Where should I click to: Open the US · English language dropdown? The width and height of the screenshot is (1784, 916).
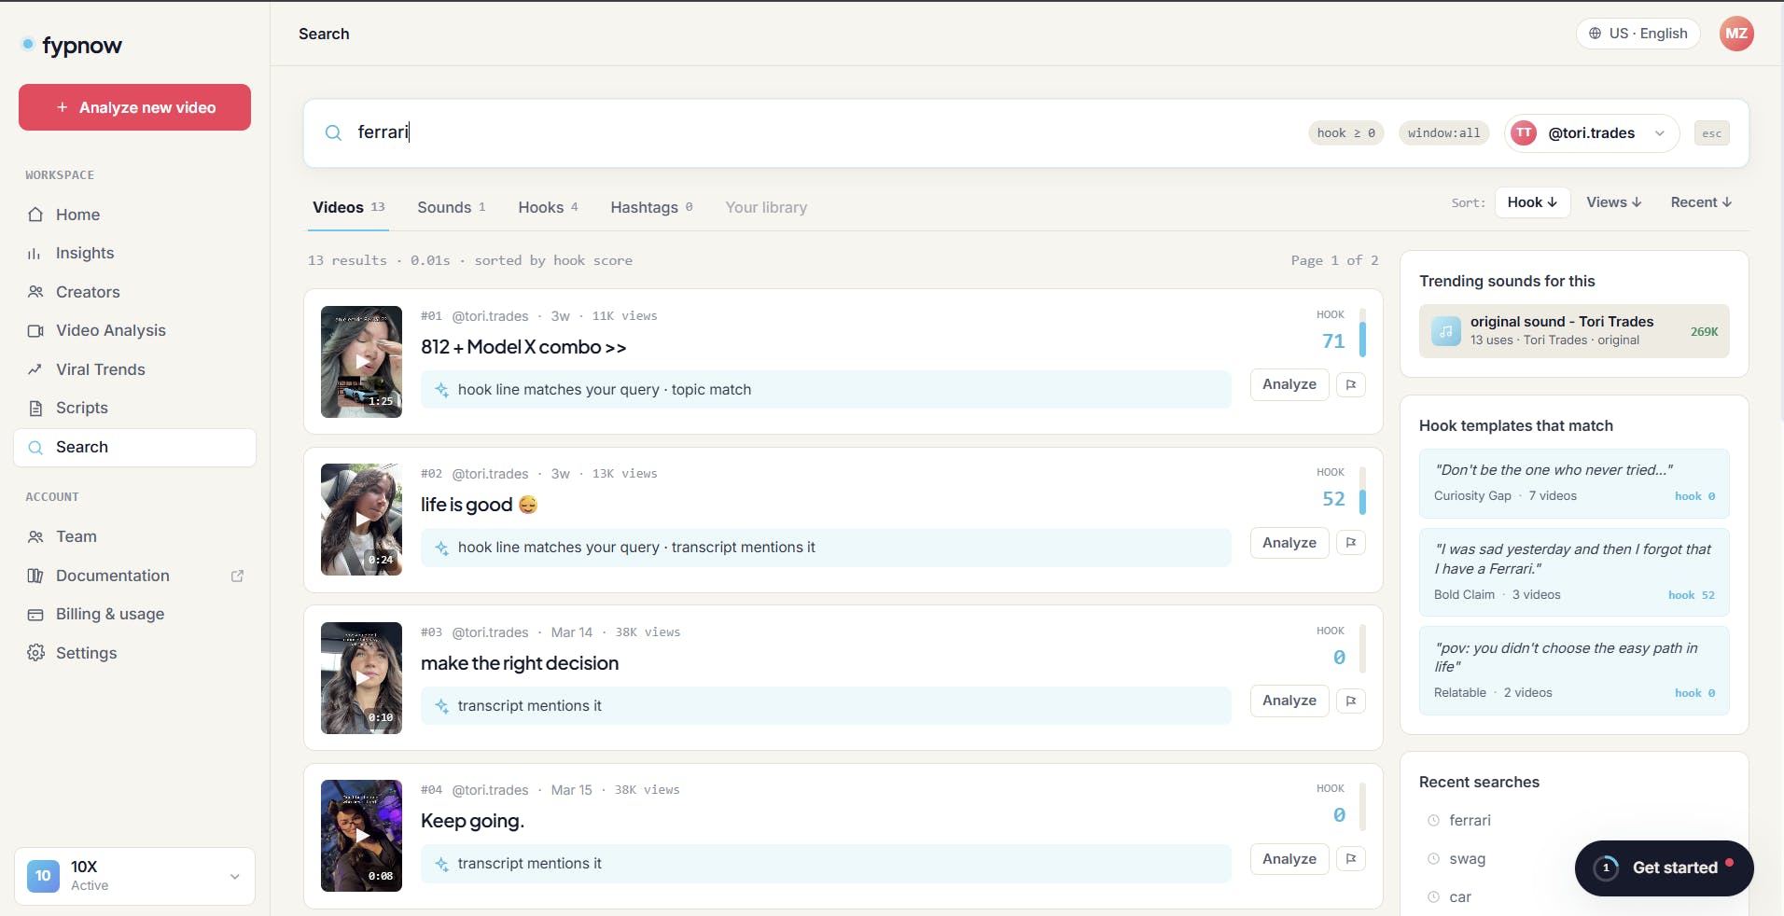point(1638,34)
